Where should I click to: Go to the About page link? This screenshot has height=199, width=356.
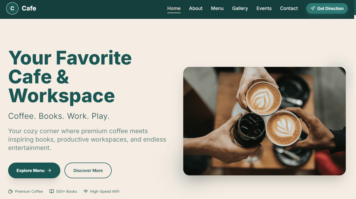[196, 8]
